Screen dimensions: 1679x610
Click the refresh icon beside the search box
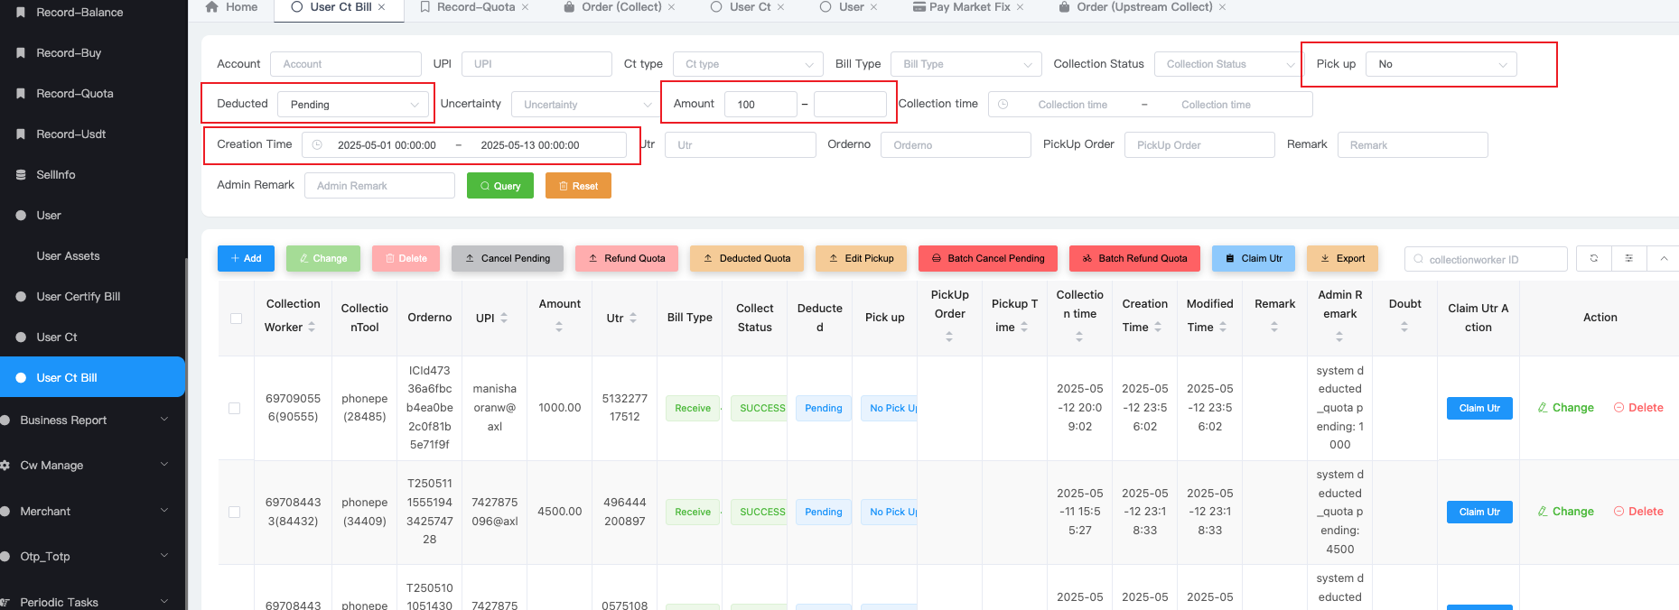1594,259
